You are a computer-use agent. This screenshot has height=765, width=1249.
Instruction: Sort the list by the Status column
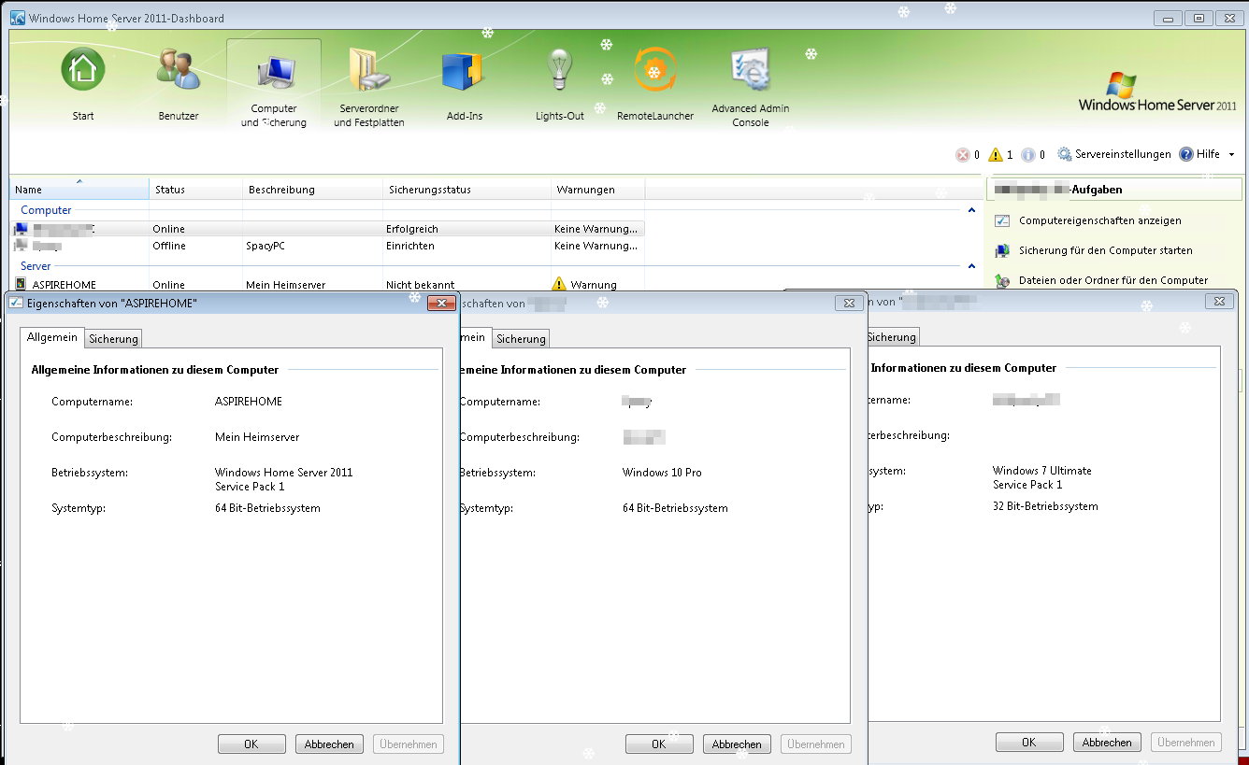coord(196,190)
